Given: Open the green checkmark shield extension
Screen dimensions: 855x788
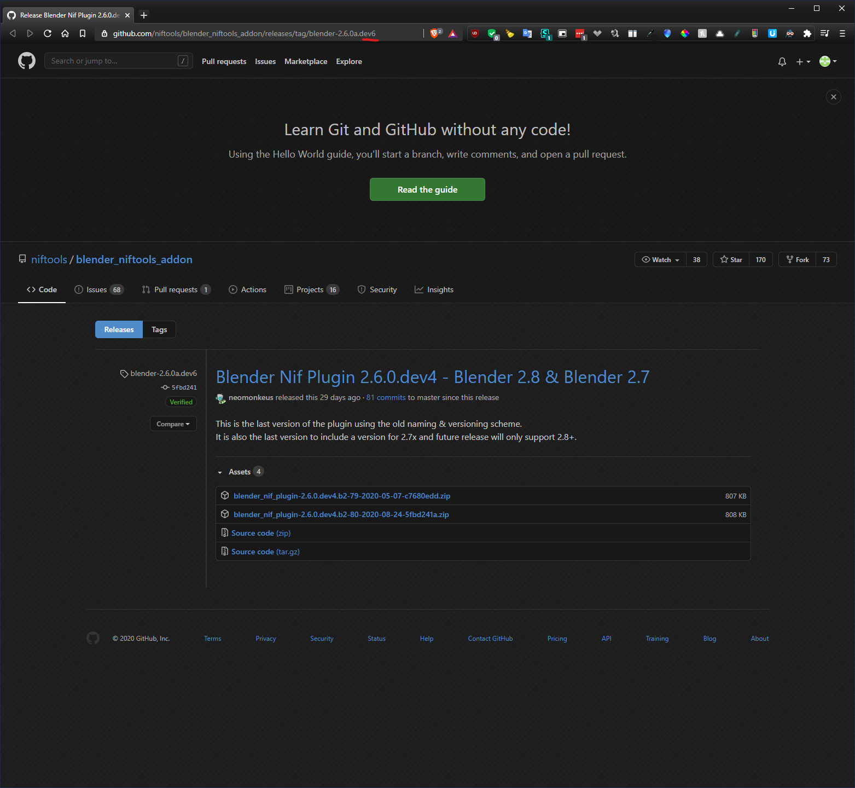Looking at the screenshot, I should click(492, 33).
